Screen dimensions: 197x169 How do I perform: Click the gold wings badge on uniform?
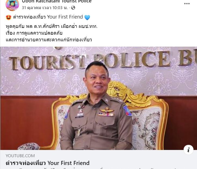107,110
